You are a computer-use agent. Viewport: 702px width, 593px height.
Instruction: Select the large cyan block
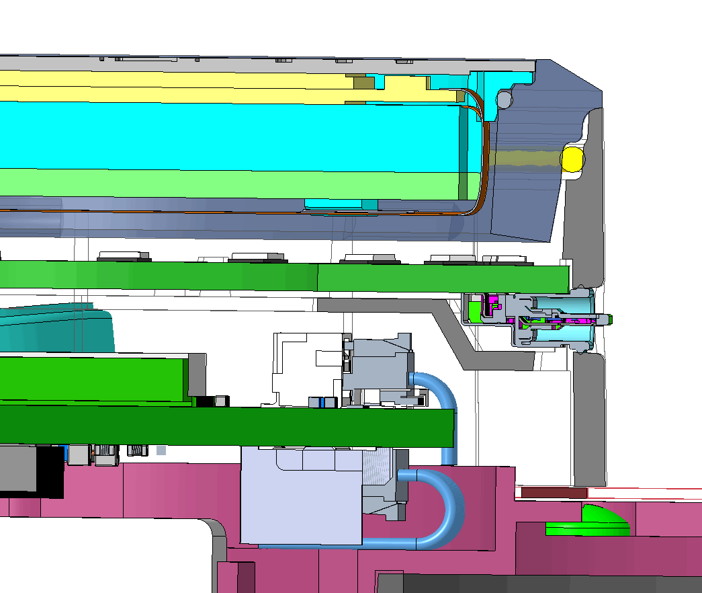tap(233, 137)
